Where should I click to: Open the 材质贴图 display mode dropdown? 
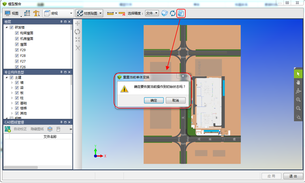89,13
